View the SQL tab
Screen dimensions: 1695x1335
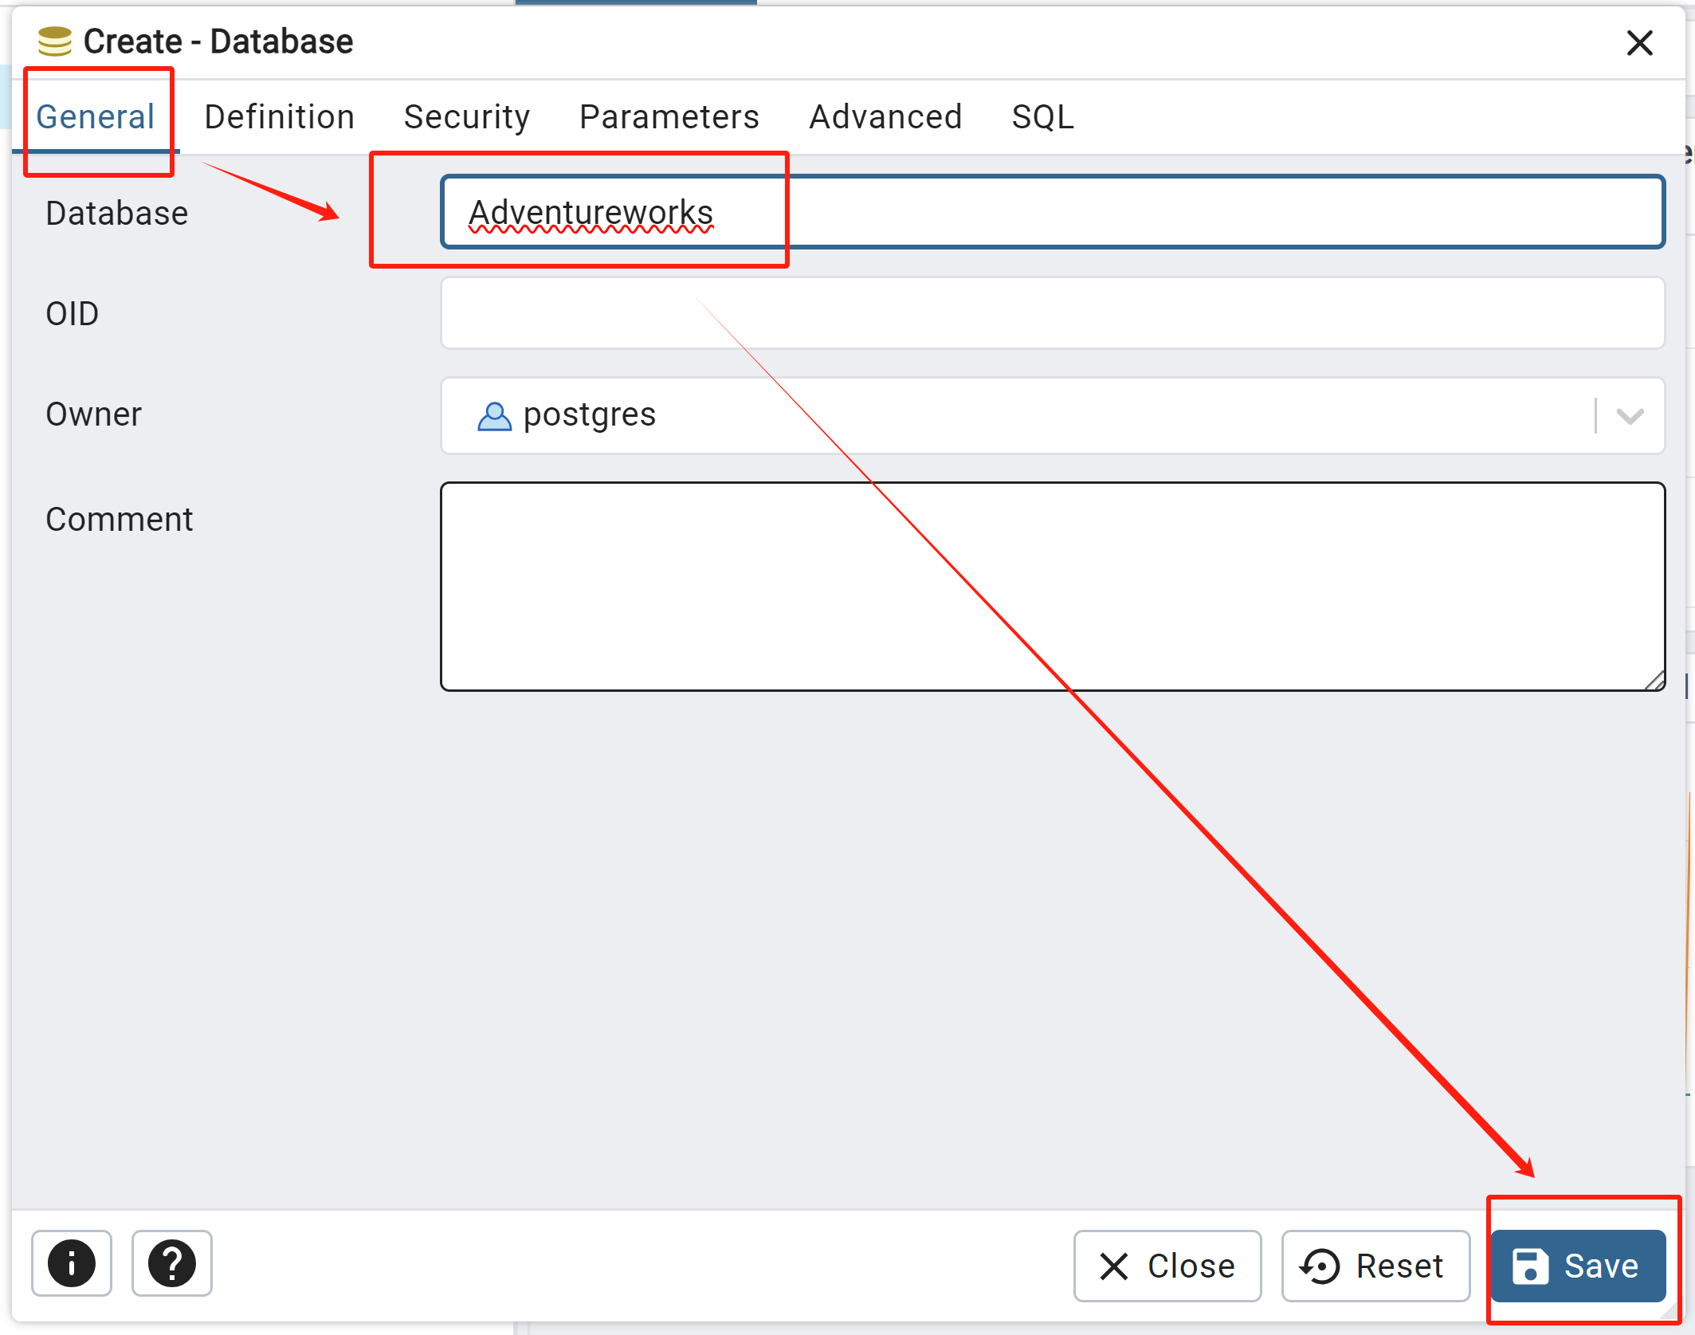[x=1043, y=117]
